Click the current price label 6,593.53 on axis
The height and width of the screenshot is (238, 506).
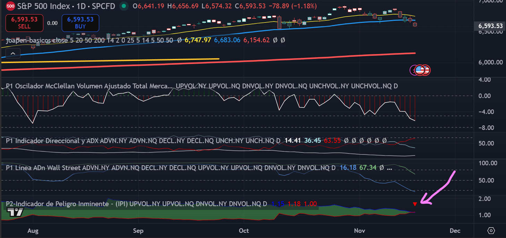coord(490,26)
